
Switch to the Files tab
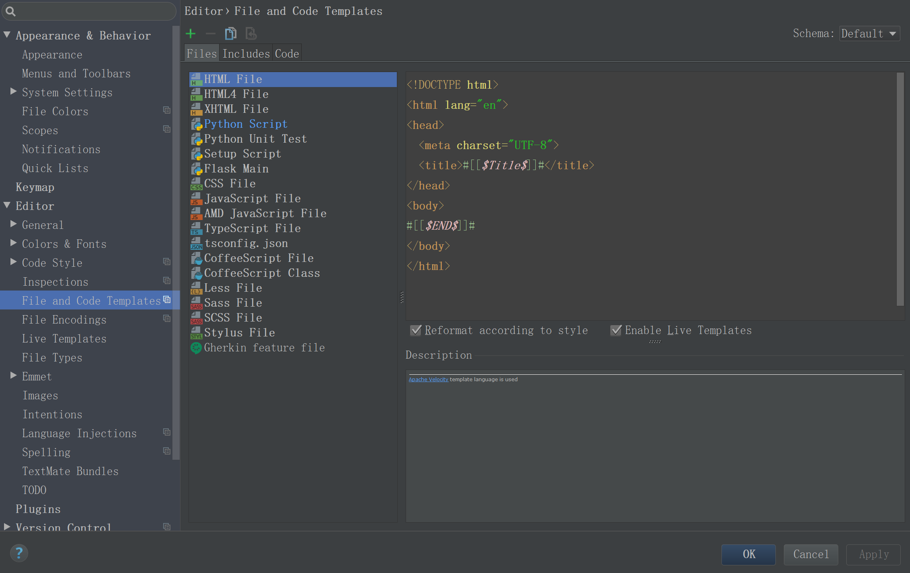[202, 54]
